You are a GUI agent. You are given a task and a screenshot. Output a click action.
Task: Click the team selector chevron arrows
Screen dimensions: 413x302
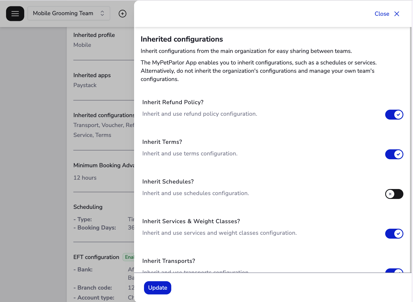(x=102, y=13)
